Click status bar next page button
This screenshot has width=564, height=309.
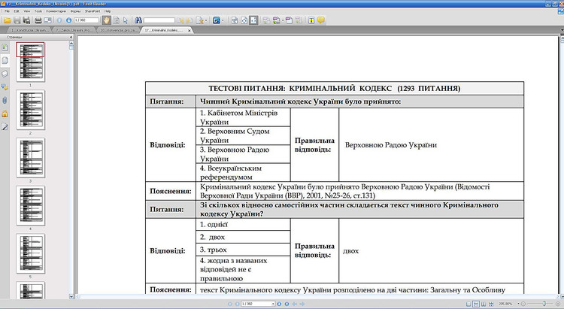click(279, 304)
